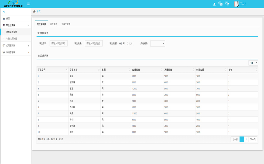Collapse the 学生收费端 sidebar menu
Viewport: 264px width, 164px height.
point(15,25)
